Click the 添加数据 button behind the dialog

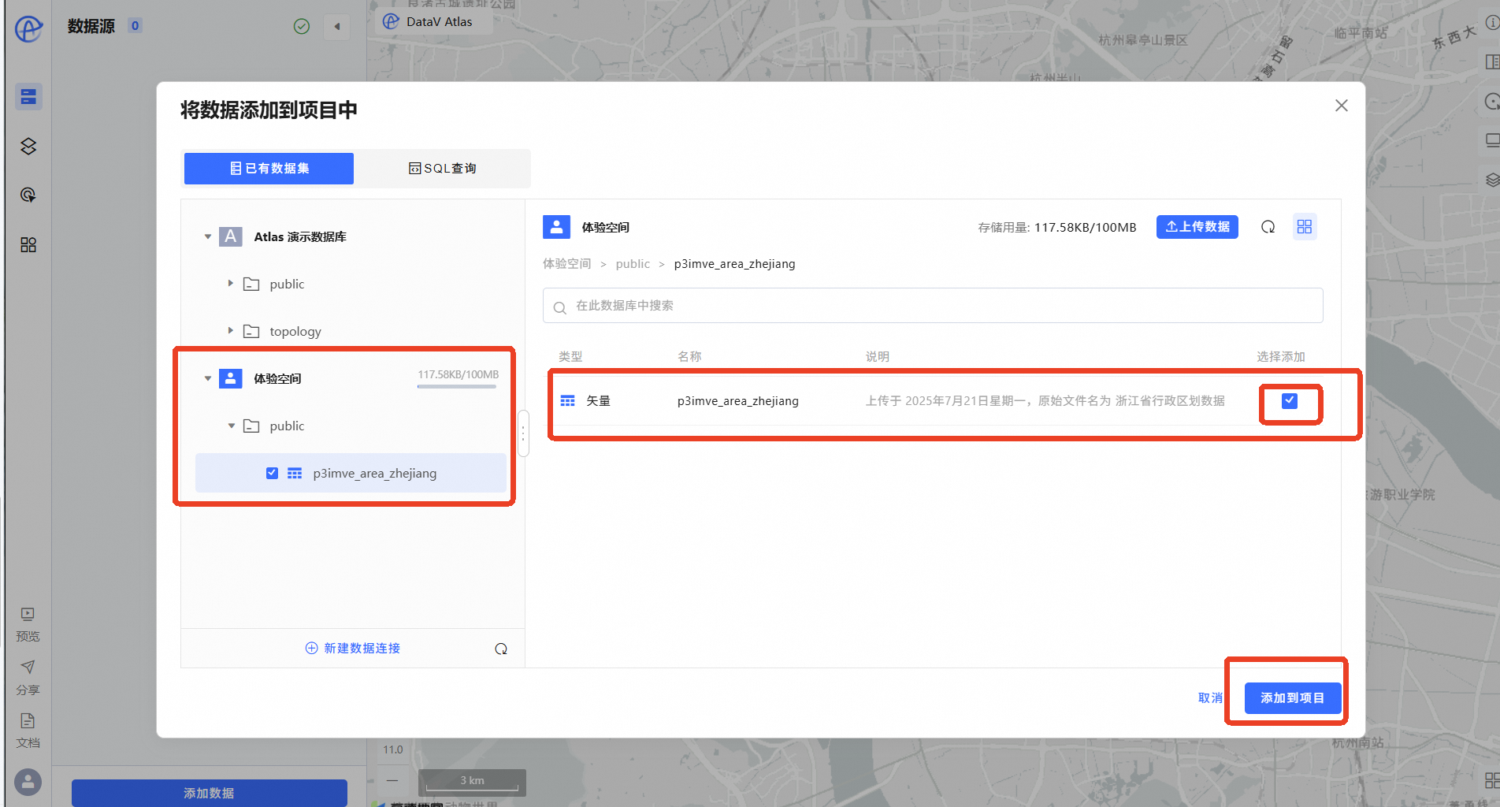point(210,793)
